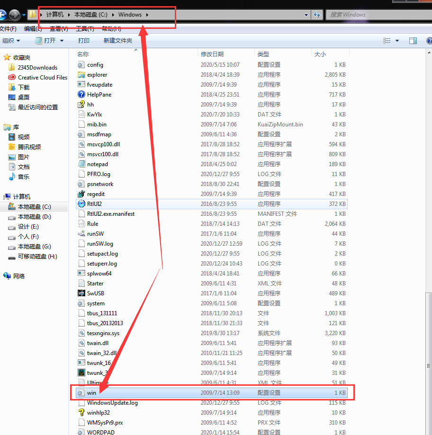
Task: Select the hh application icon
Action: pyautogui.click(x=81, y=105)
